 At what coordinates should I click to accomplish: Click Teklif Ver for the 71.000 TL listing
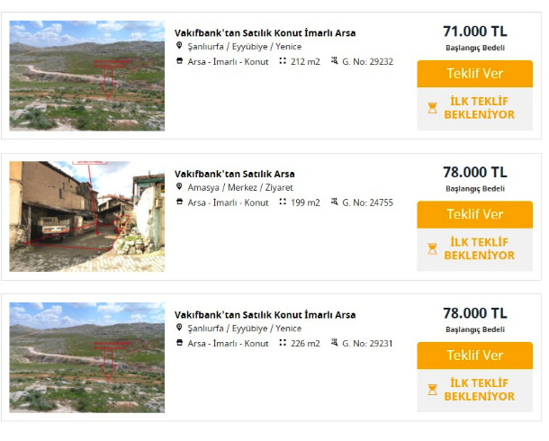pos(474,73)
